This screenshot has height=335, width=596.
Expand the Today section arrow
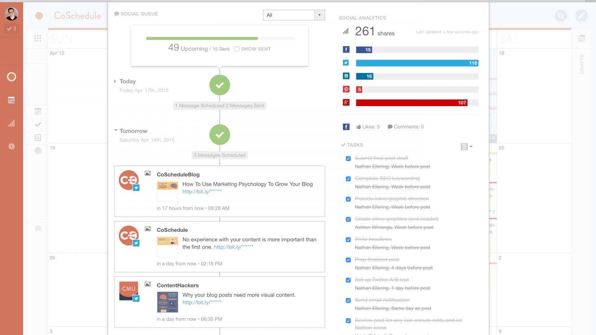pyautogui.click(x=115, y=81)
